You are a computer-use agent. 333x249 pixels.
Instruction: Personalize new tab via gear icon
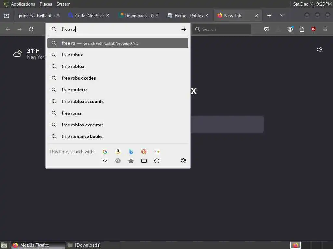coord(319,49)
